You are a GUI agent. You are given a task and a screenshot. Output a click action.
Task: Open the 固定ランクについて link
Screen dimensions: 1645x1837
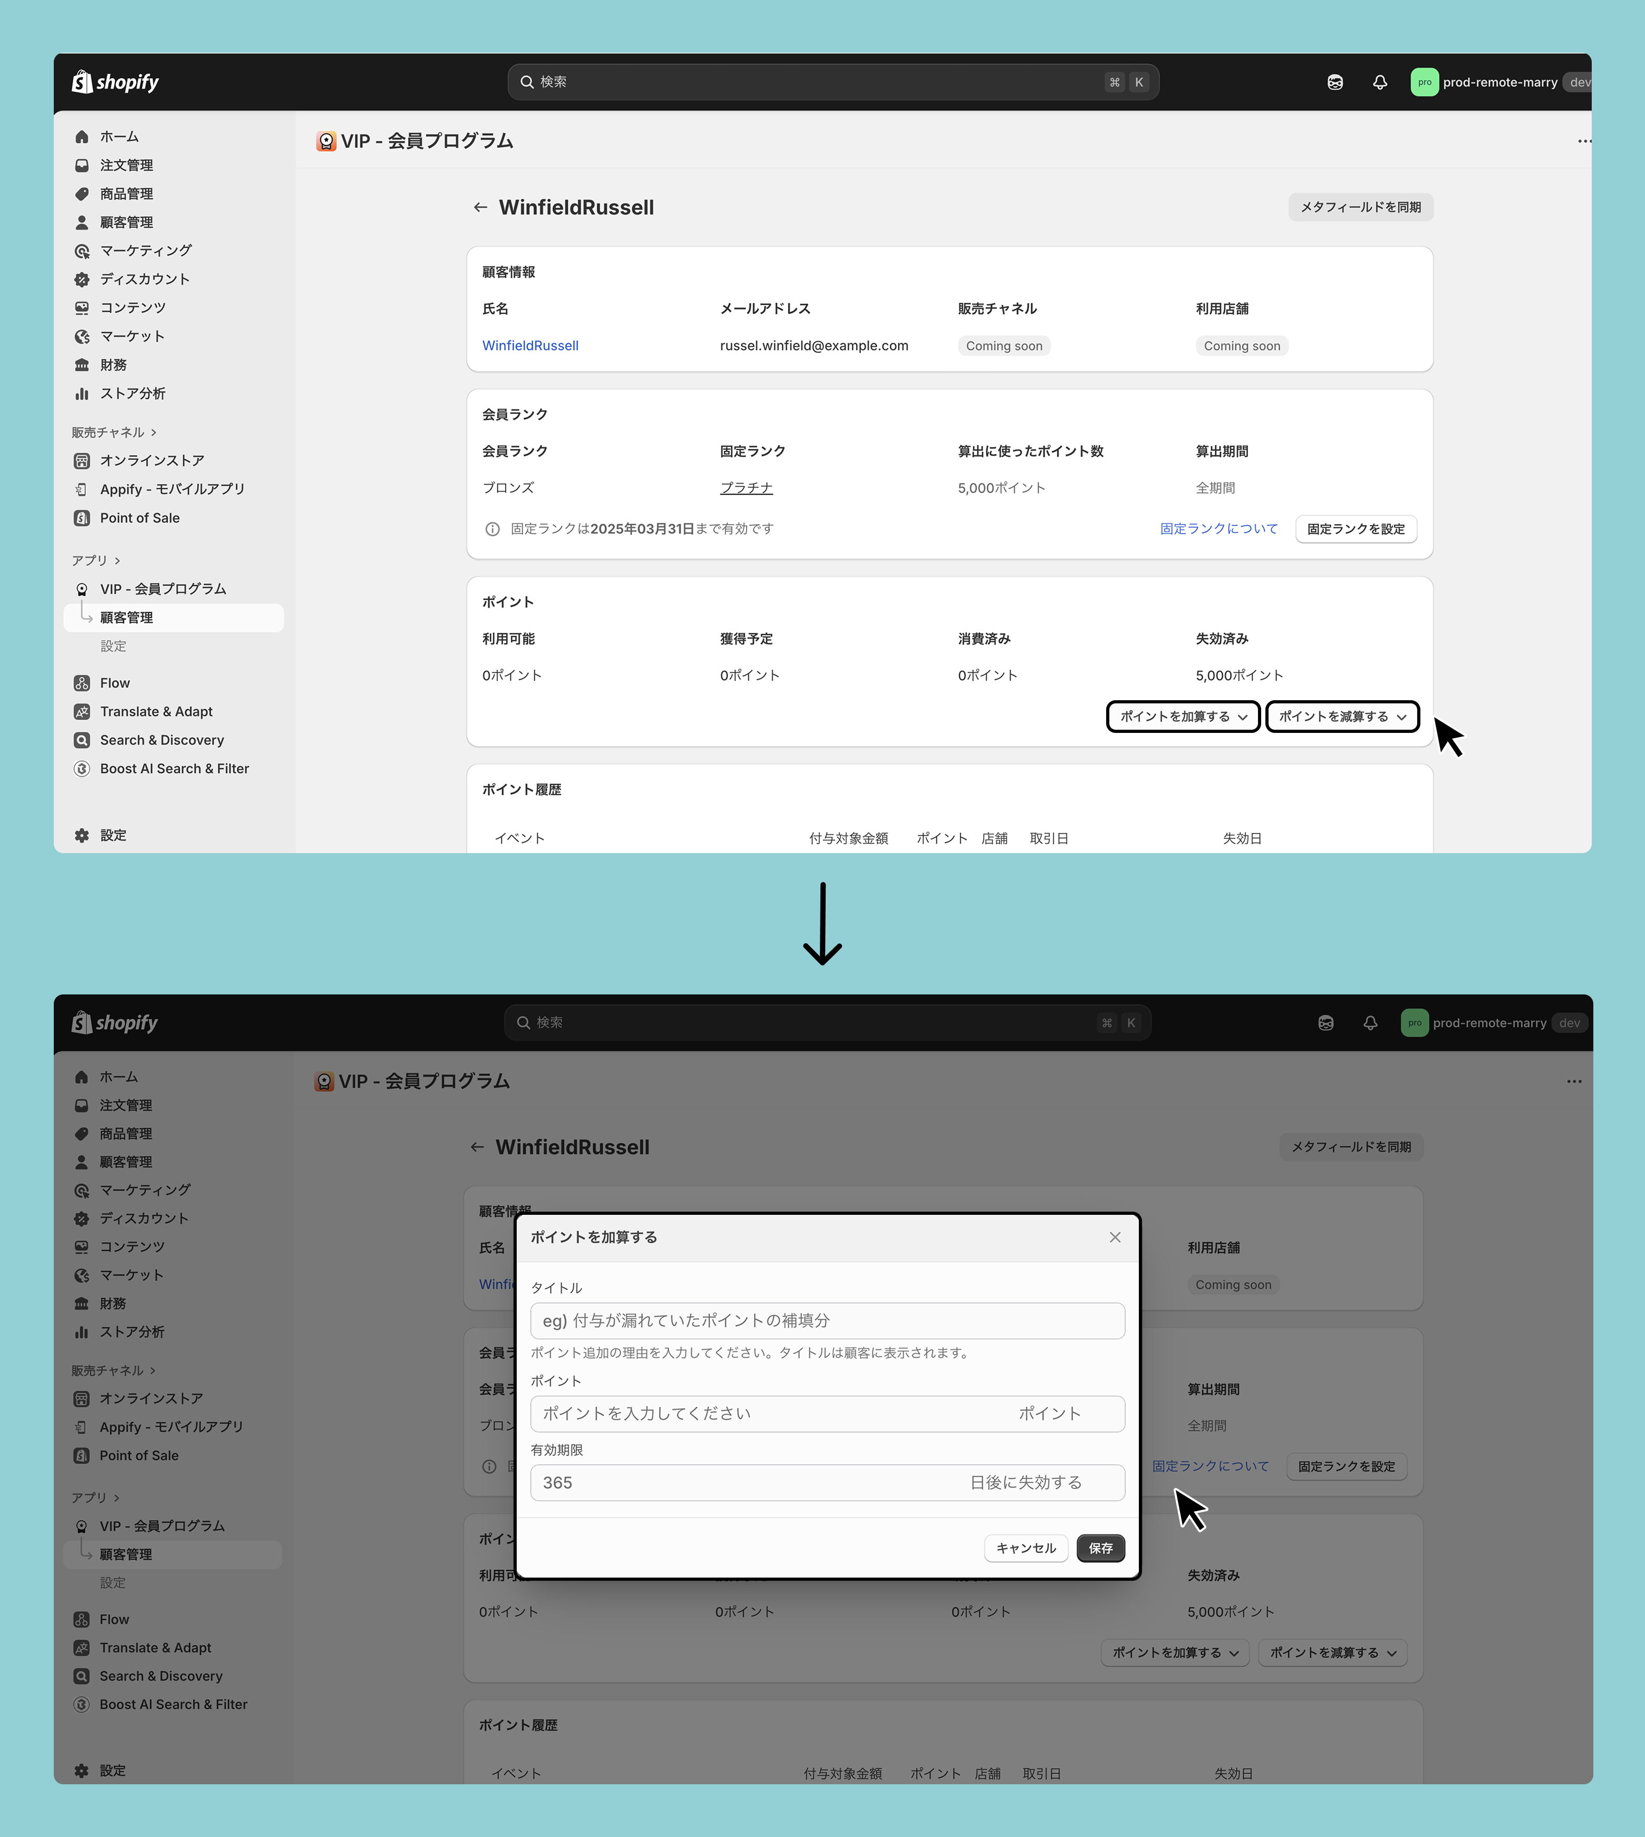tap(1218, 529)
